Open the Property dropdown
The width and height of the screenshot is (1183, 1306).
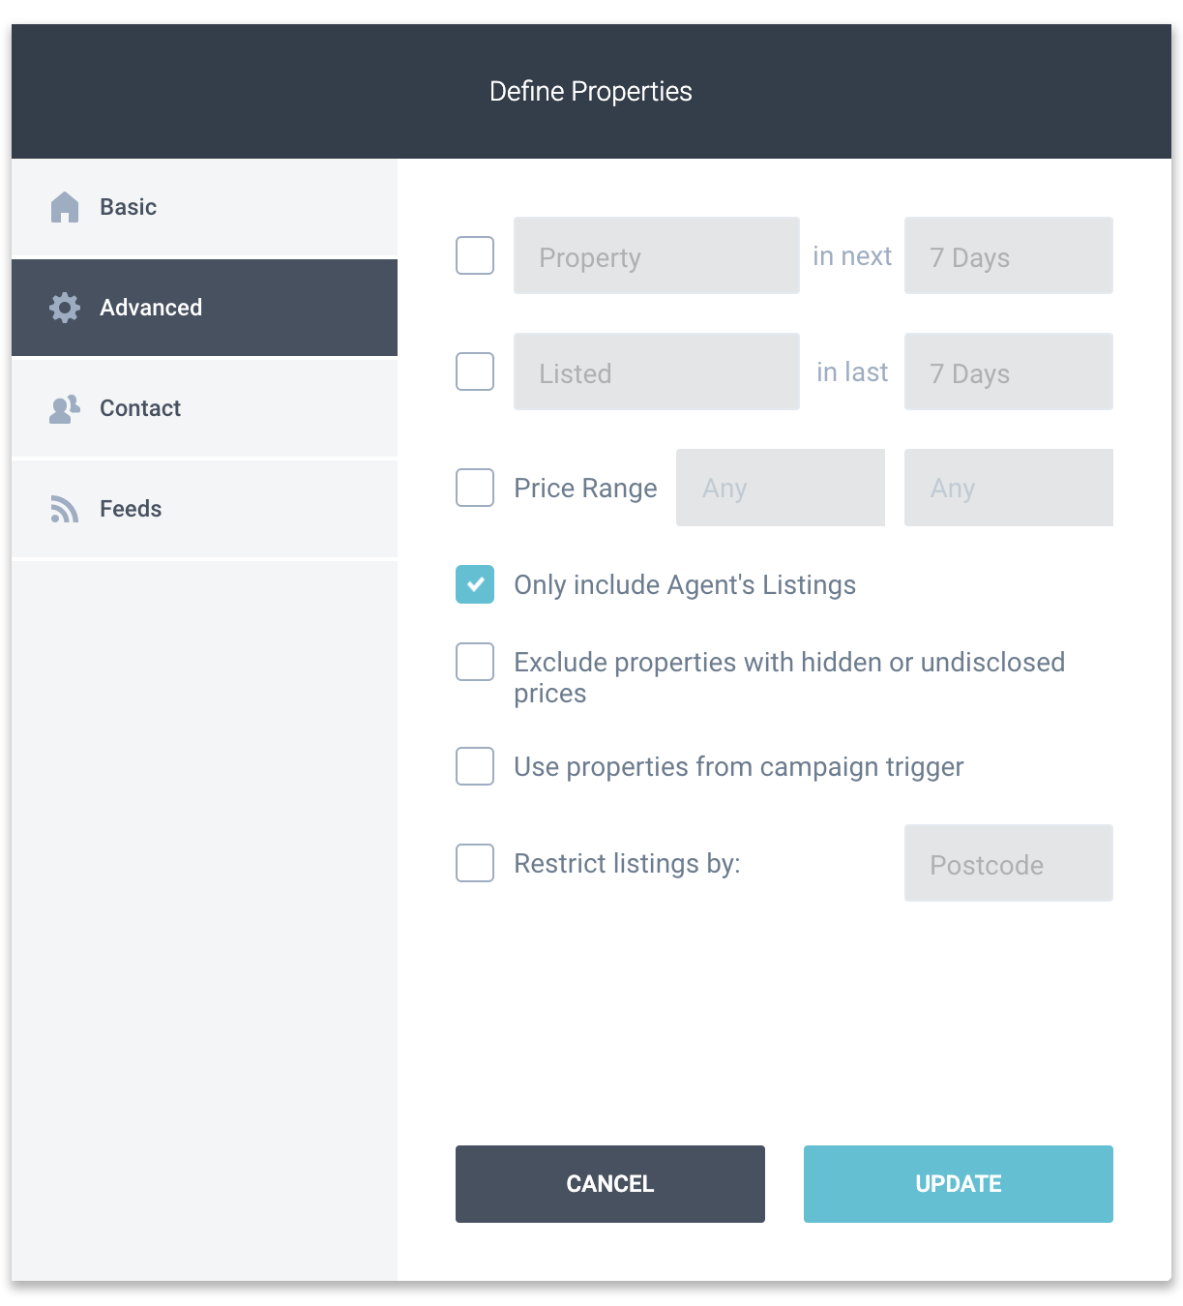[x=657, y=255]
